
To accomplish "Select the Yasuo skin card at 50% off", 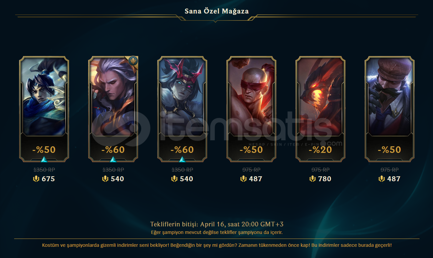I will [x=44, y=109].
